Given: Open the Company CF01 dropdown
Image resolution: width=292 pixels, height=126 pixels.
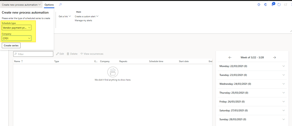Looking at the screenshot, I should 16,38.
